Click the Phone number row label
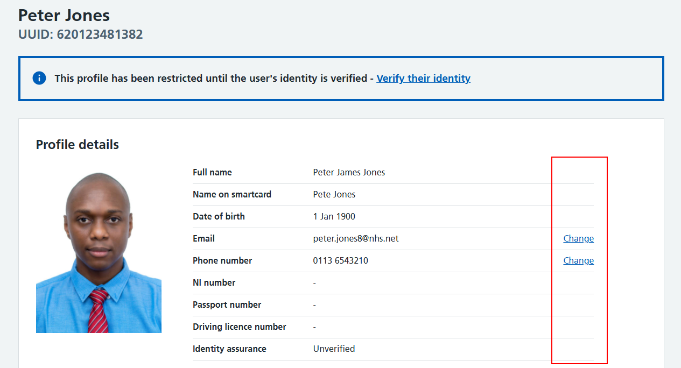The image size is (681, 368). click(222, 260)
